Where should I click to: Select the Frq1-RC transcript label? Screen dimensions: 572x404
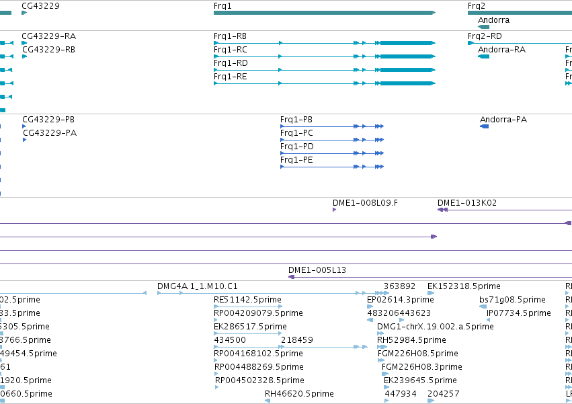tap(231, 50)
